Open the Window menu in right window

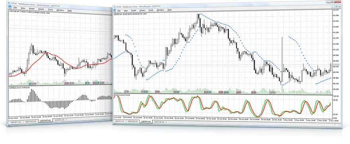(x=160, y=10)
